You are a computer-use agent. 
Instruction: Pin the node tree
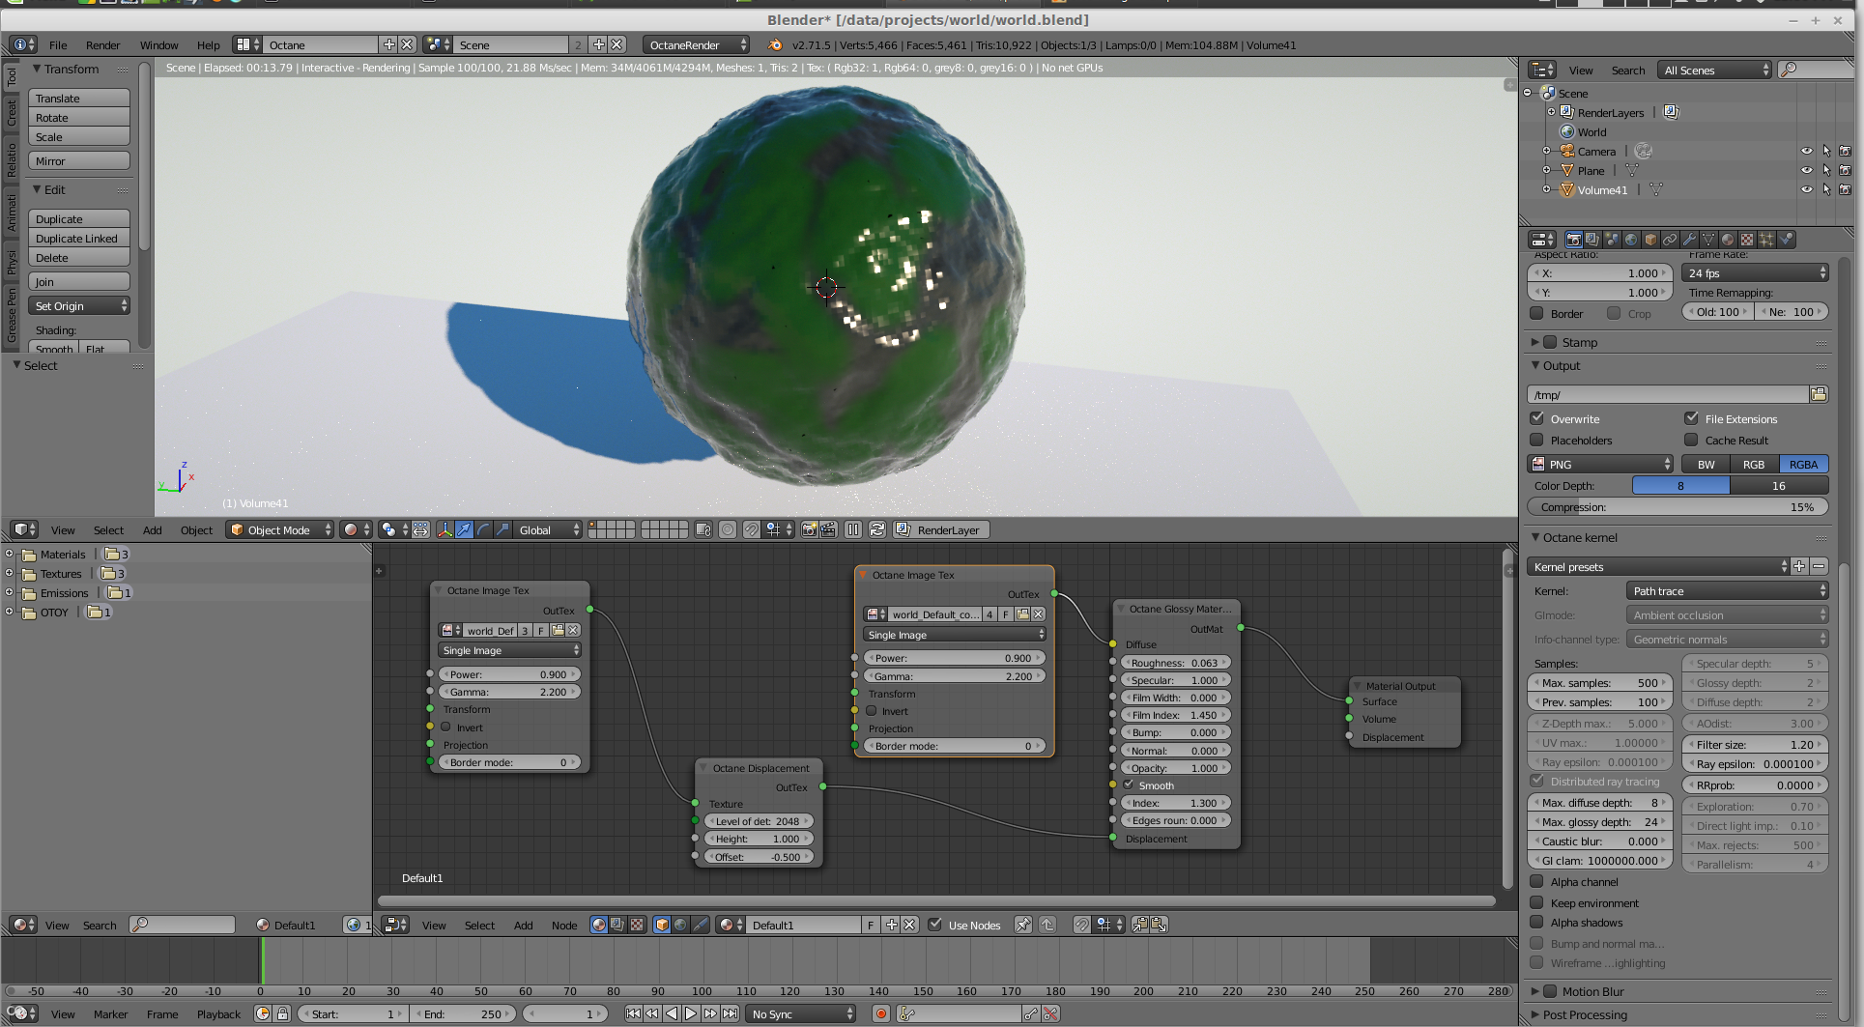click(1022, 925)
